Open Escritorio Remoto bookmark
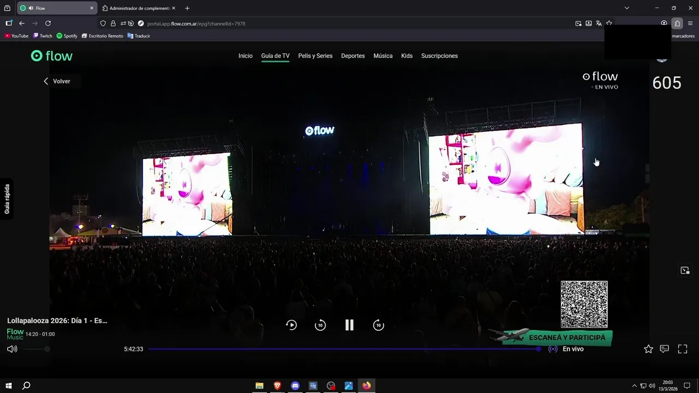Image resolution: width=699 pixels, height=393 pixels. click(x=102, y=36)
